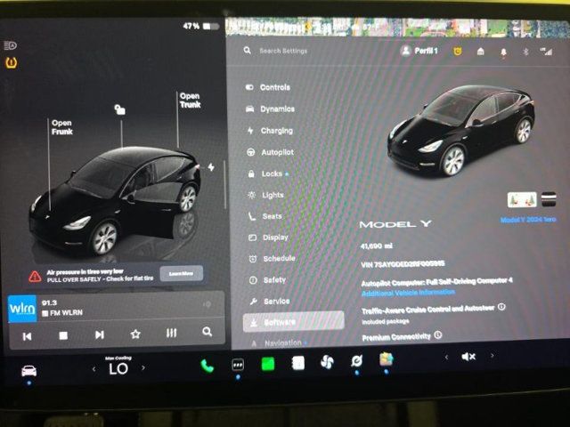Tap the red alert triangle icon
The image size is (570, 427).
point(35,277)
